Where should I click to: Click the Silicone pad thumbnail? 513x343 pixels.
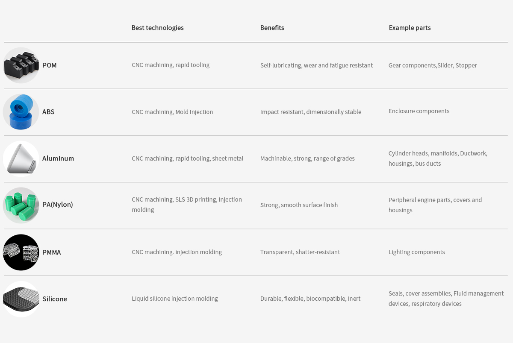pos(21,299)
